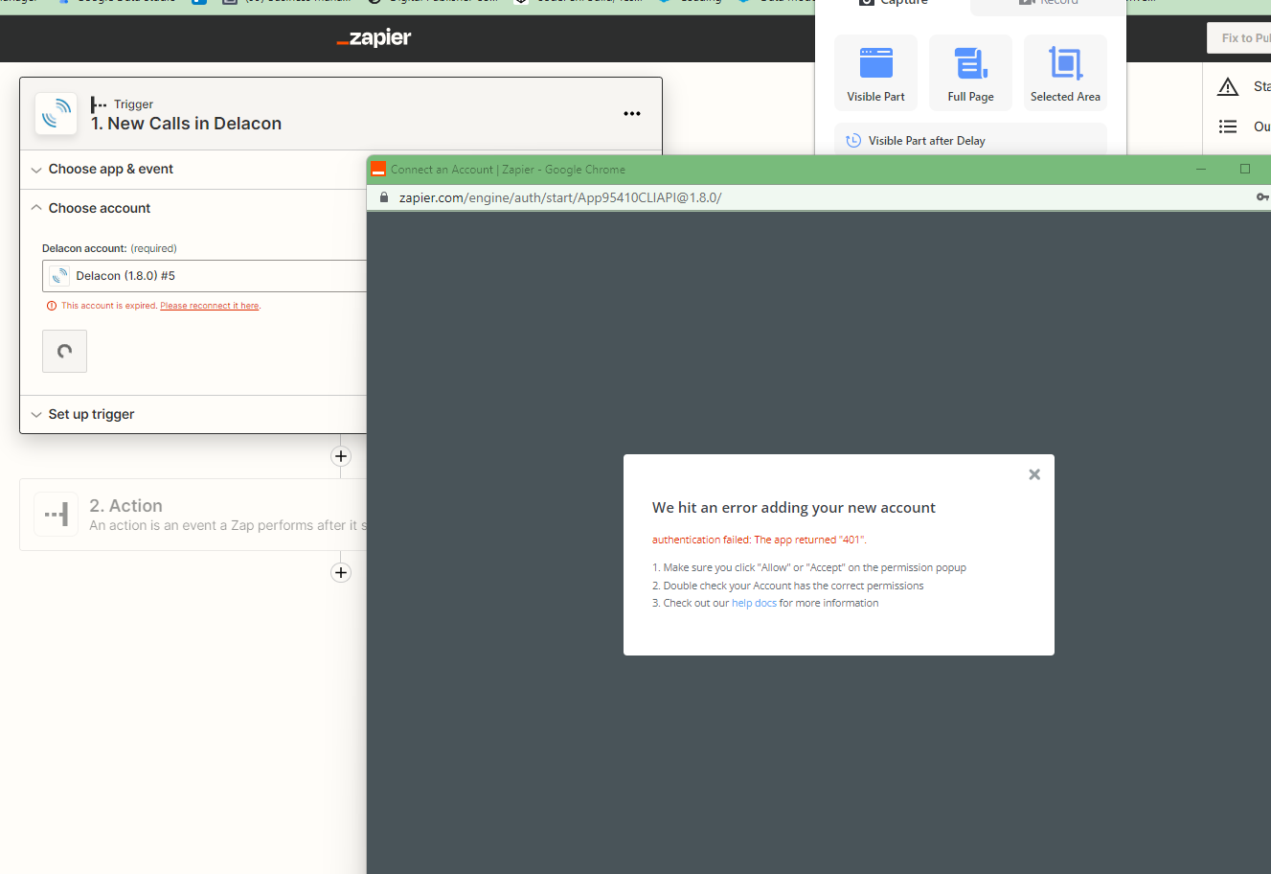Close the error dialog with the X
1271x874 pixels.
tap(1034, 474)
